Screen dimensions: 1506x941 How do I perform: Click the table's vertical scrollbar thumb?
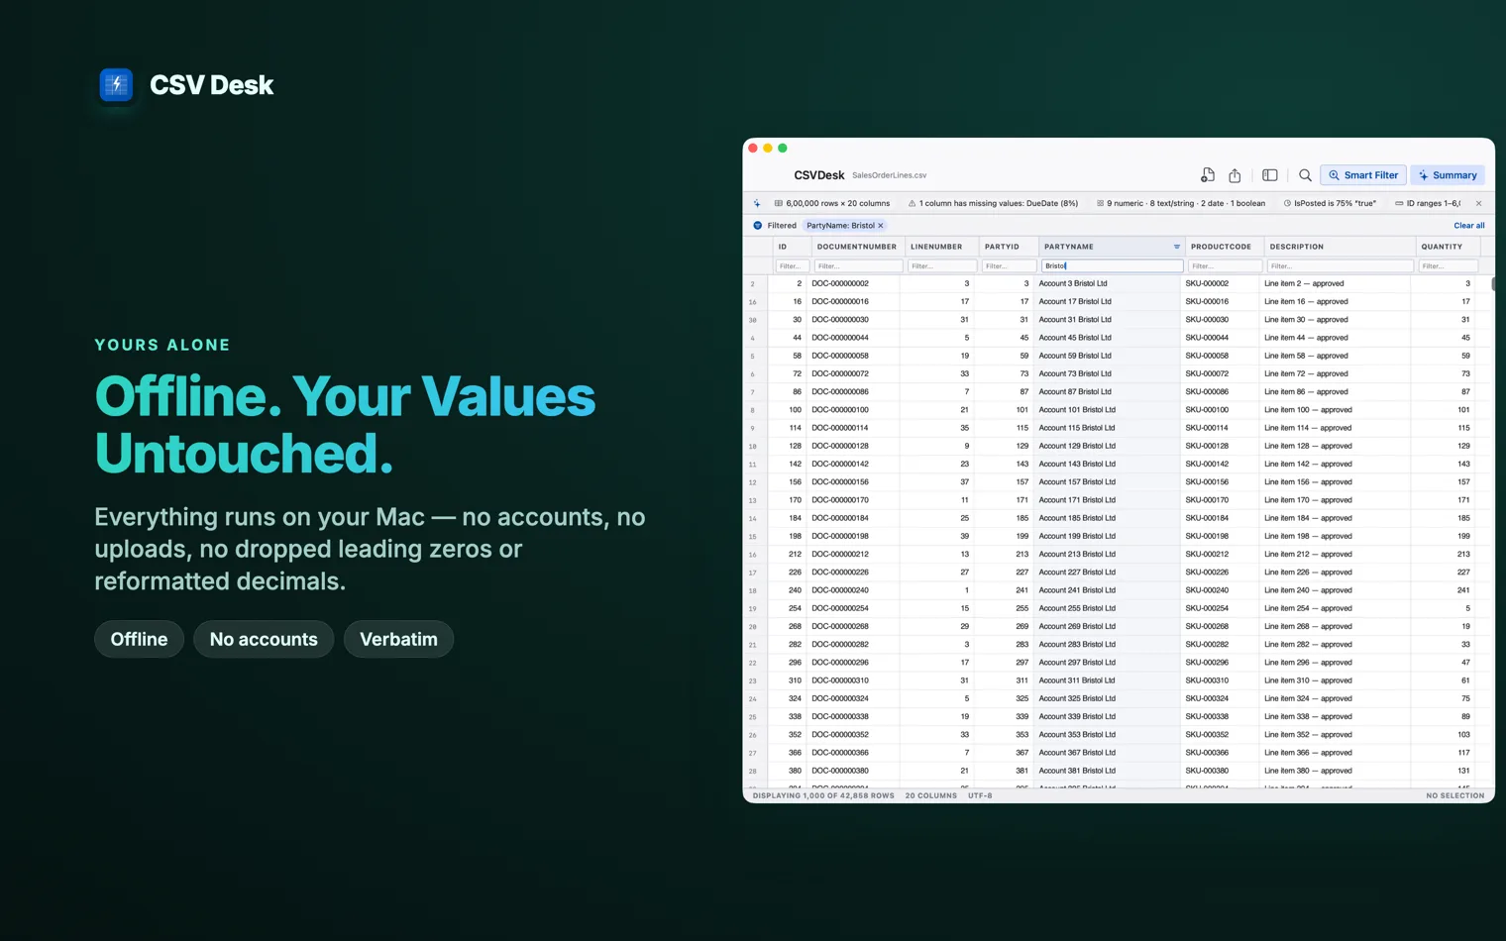pyautogui.click(x=1492, y=284)
